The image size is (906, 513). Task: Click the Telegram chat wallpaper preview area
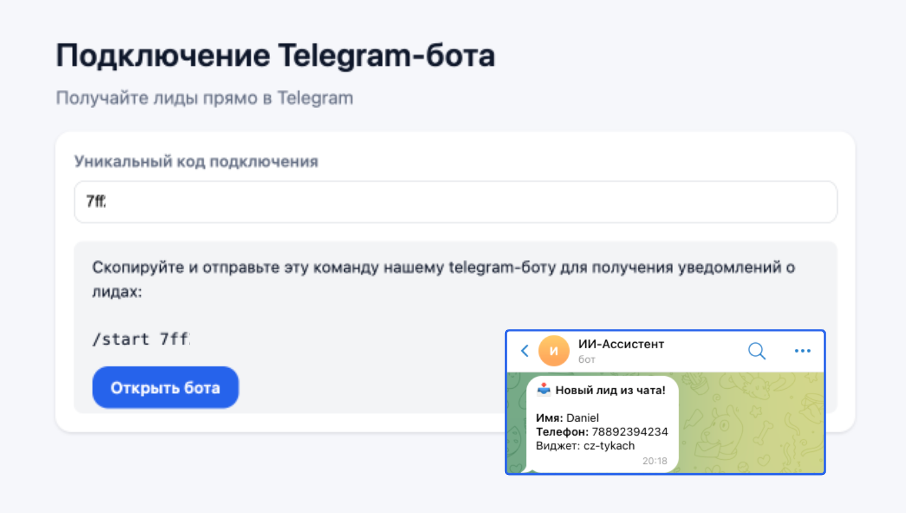[x=755, y=422]
